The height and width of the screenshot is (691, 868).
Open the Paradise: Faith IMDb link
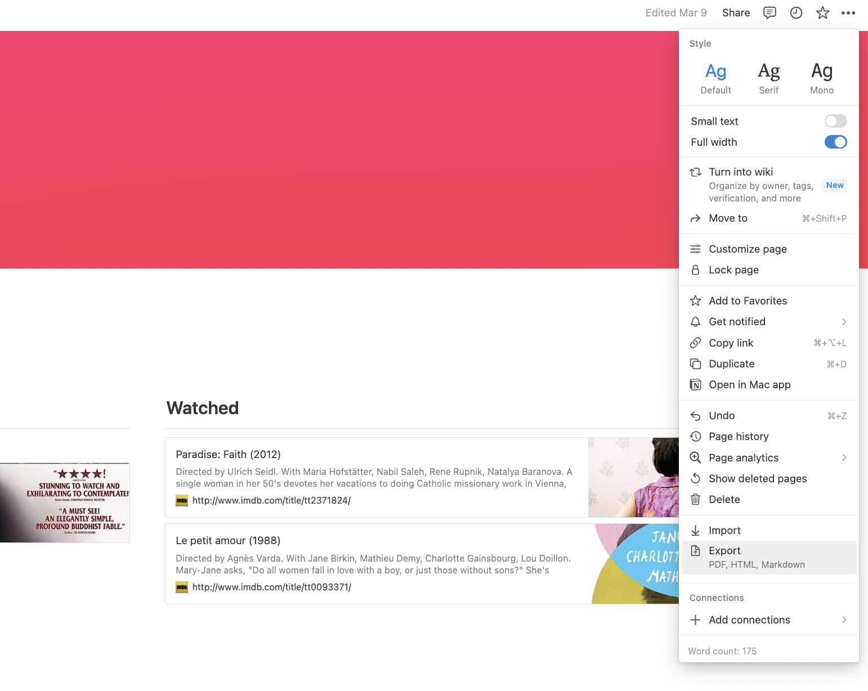271,501
